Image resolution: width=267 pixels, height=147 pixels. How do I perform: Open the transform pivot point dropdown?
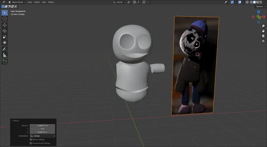tap(129, 2)
